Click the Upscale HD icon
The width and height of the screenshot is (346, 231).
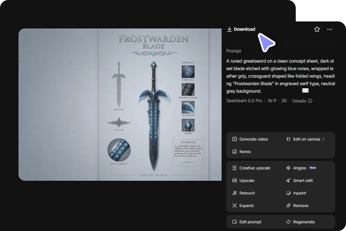[234, 181]
